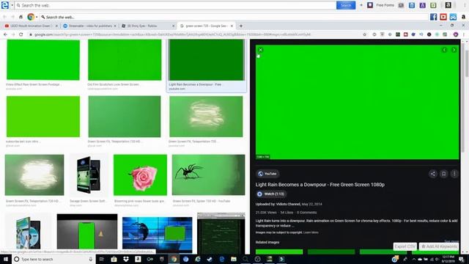This screenshot has height=264, width=469.
Task: Click the blue Search button
Action: 346,5
